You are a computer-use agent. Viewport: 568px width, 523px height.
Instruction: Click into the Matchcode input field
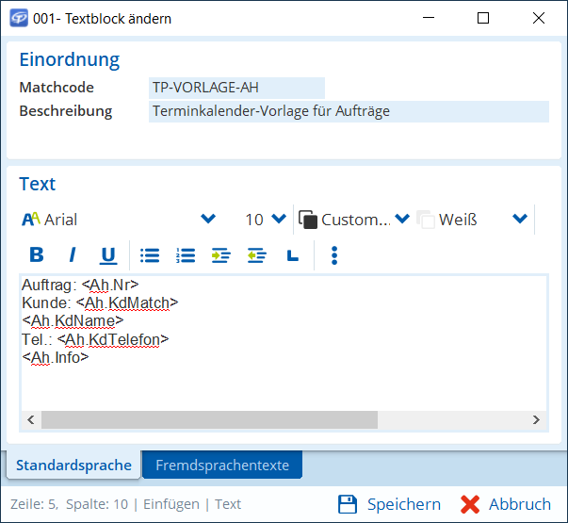(236, 88)
